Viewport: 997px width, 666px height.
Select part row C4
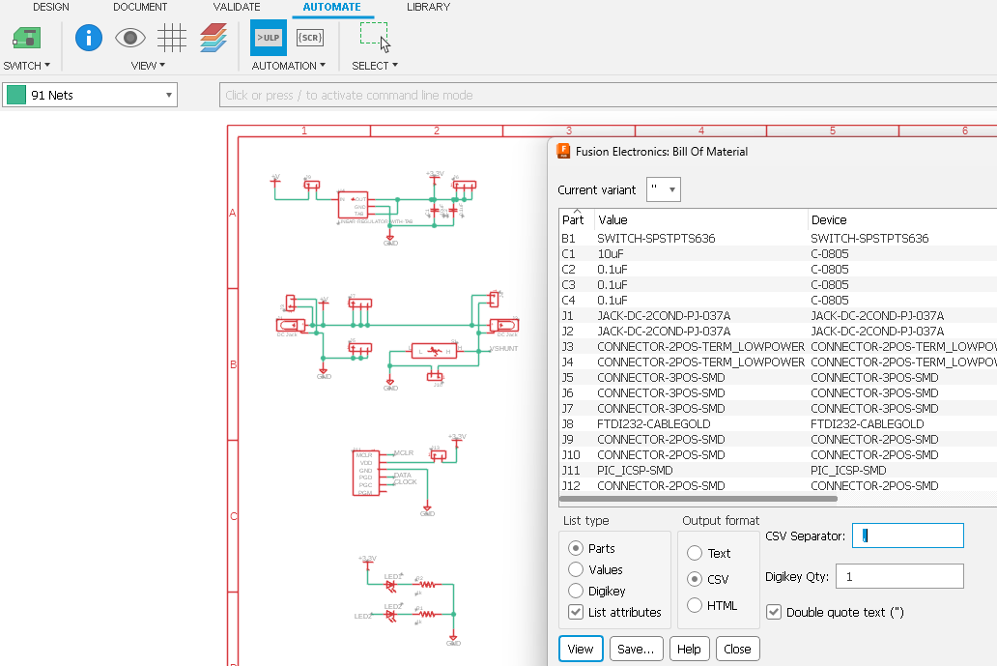(779, 301)
